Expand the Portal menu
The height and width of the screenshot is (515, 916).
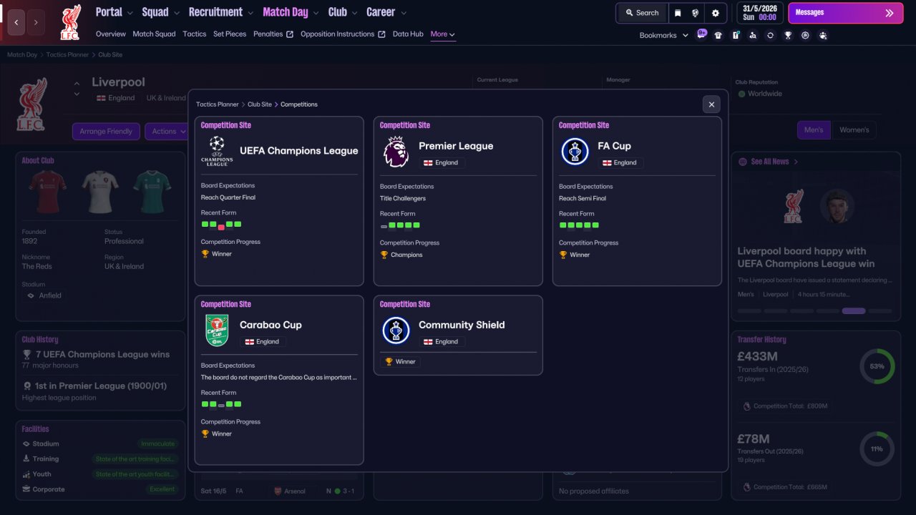click(x=114, y=12)
